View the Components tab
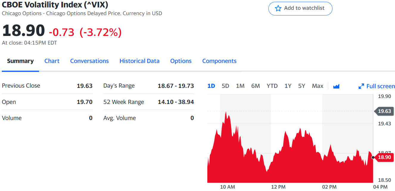This screenshot has width=395, height=191. 219,61
